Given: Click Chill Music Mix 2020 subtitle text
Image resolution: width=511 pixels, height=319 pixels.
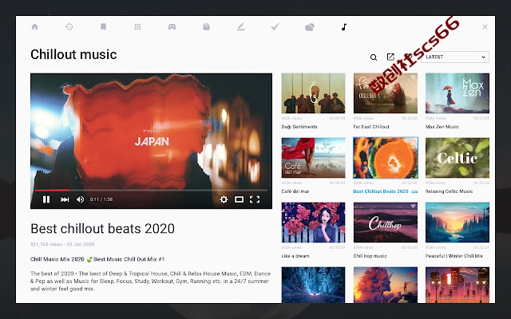Looking at the screenshot, I should [x=97, y=259].
